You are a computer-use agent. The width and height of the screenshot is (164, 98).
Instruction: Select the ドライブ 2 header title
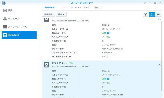coord(58,63)
